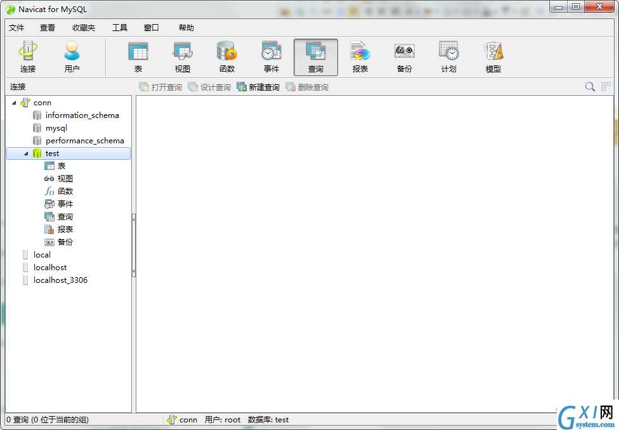Select 函数 label under test database
619x430 pixels.
(x=65, y=191)
